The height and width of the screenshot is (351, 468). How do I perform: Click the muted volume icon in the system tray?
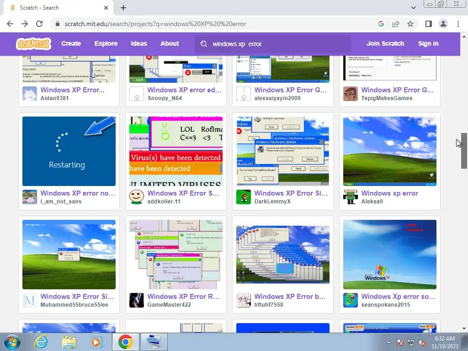[422, 343]
